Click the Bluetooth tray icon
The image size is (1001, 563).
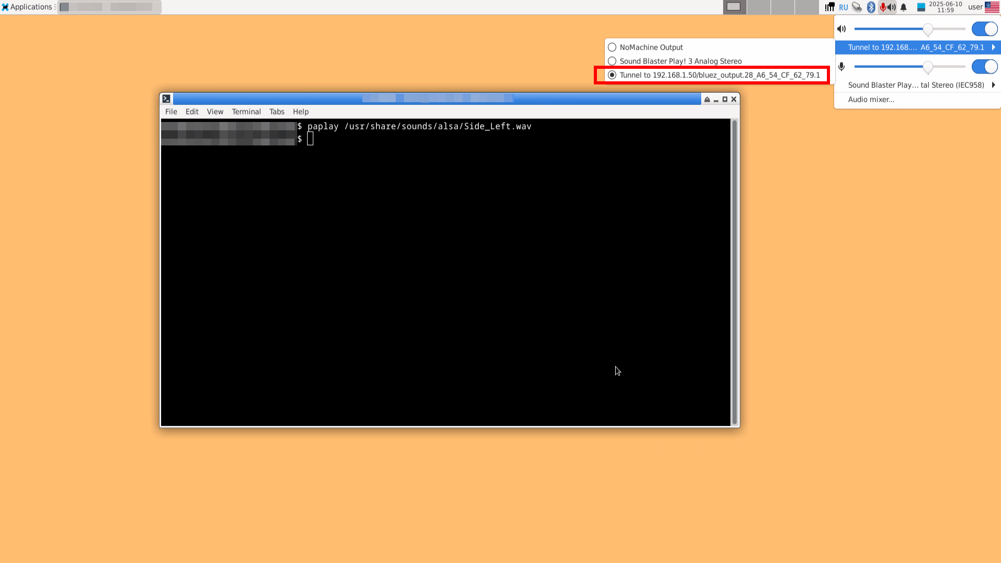point(871,7)
